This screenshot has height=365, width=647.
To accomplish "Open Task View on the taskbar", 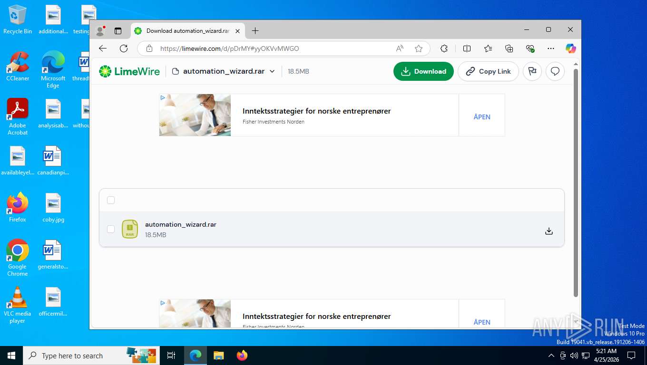I will (171, 355).
